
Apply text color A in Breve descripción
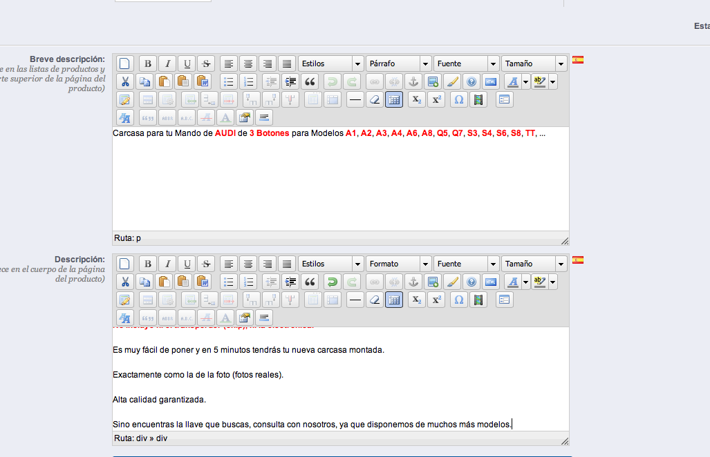point(512,82)
